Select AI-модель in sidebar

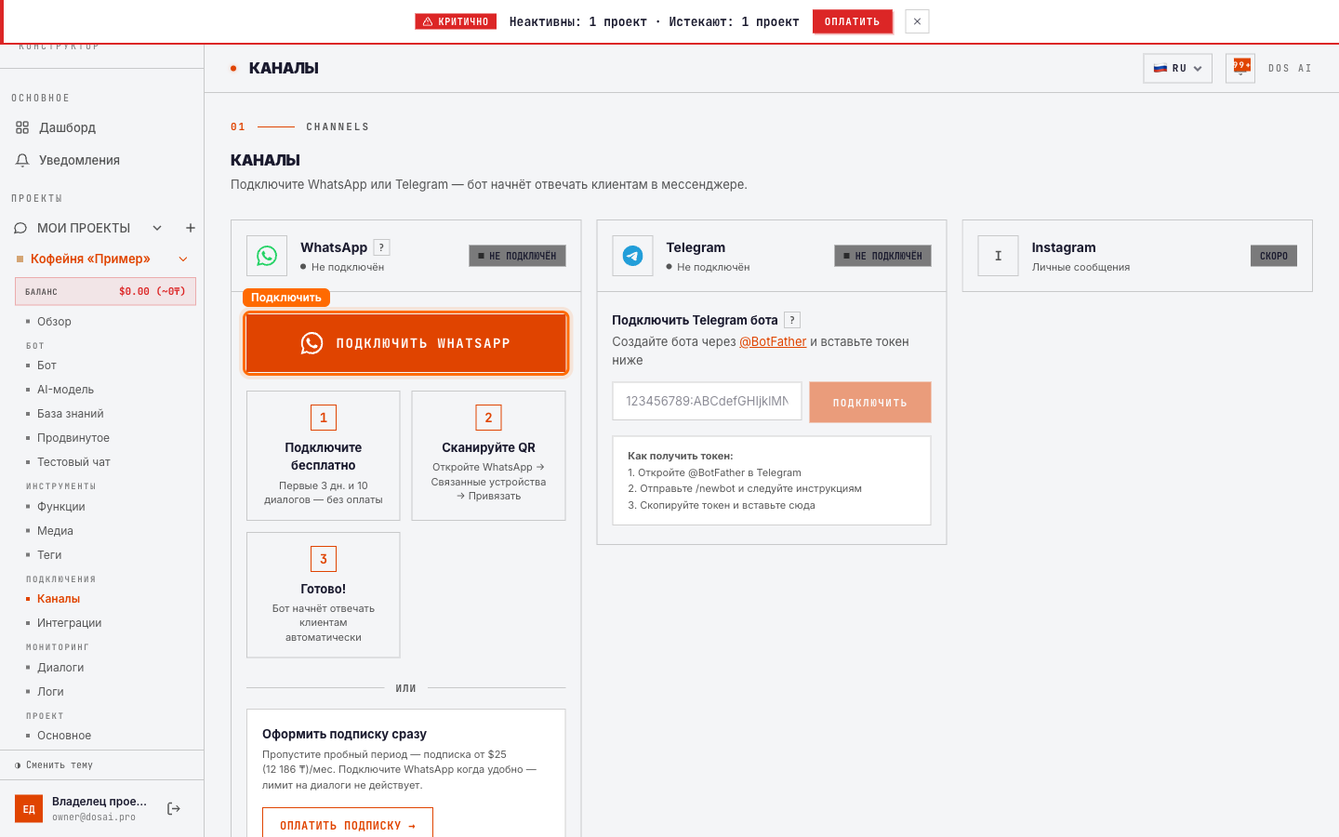pos(65,390)
